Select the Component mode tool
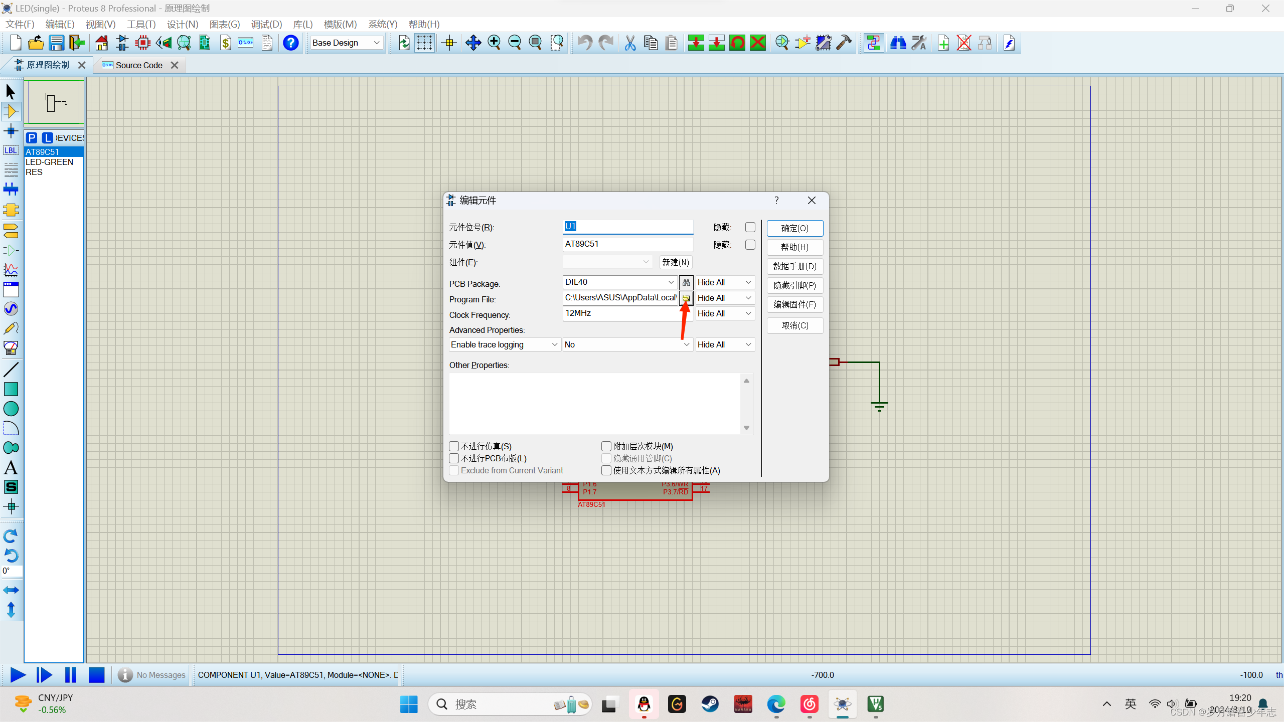1284x722 pixels. point(11,111)
